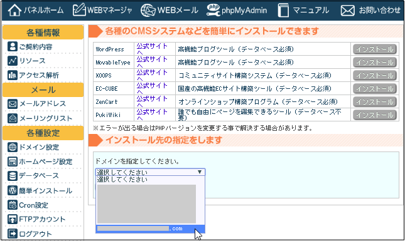Click インストール button for MovableType
The height and width of the screenshot is (241, 405).
point(375,62)
